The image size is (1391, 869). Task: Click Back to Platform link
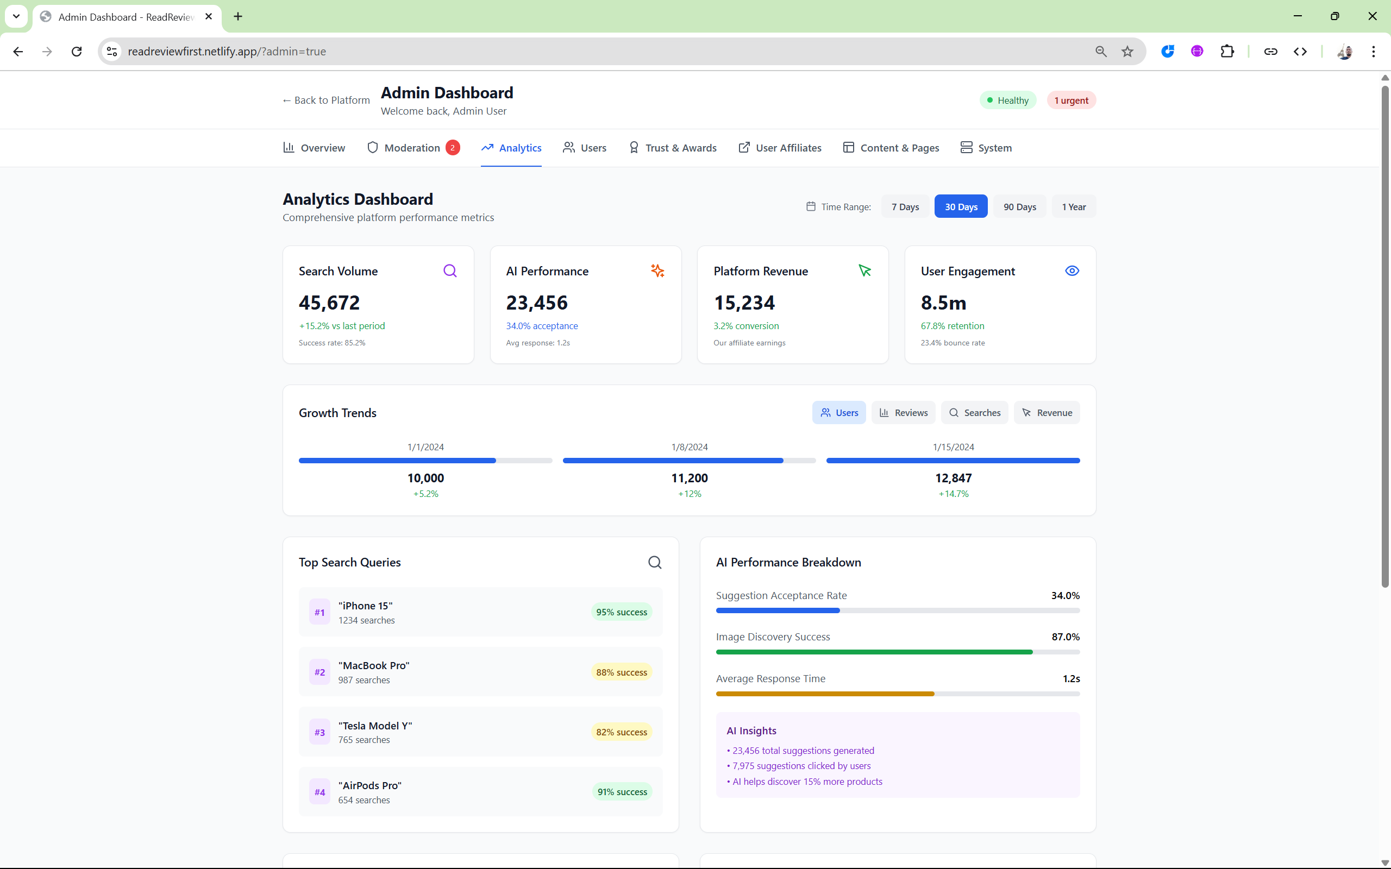tap(326, 100)
